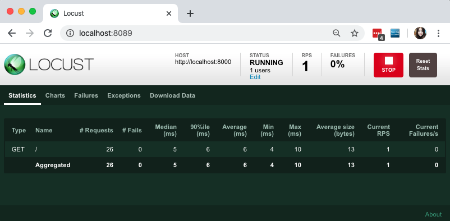
Task: Go to the Download Data tab
Action: (172, 95)
